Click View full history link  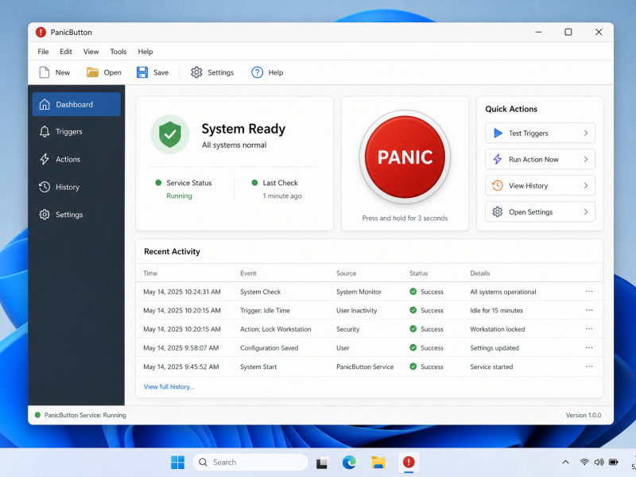[x=169, y=386]
